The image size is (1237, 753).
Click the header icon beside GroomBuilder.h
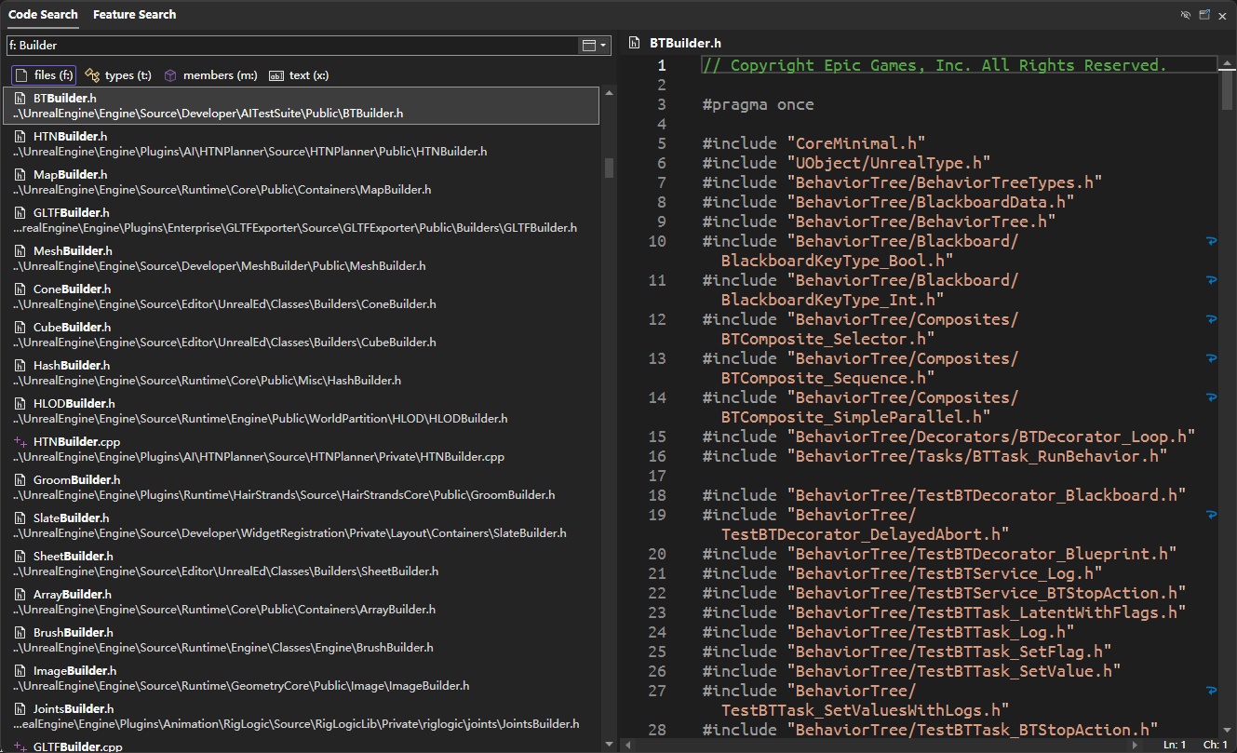(20, 480)
